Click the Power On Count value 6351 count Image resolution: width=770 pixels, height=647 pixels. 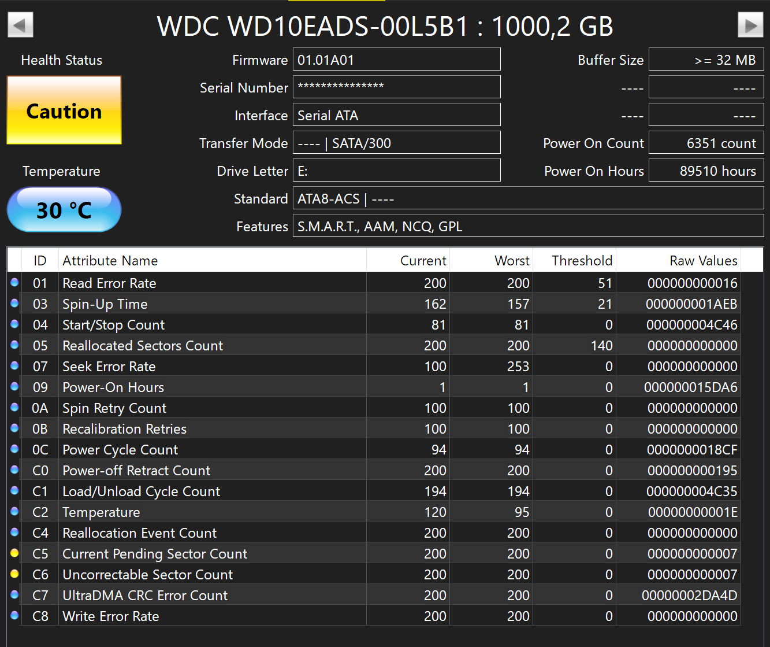pos(706,143)
